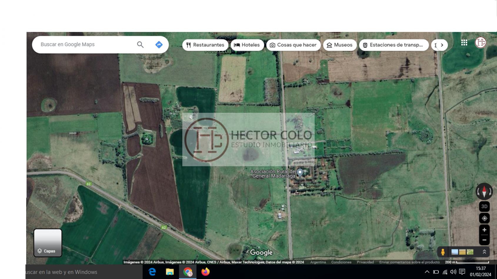This screenshot has width=497, height=279.
Task: Expand the imagery panel double chevron
Action: coord(484,252)
